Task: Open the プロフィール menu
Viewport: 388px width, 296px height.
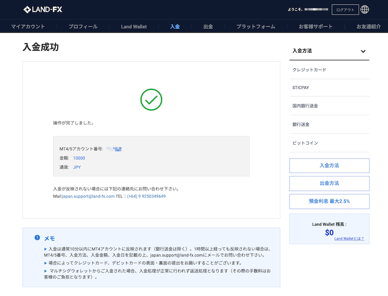Action: point(83,27)
